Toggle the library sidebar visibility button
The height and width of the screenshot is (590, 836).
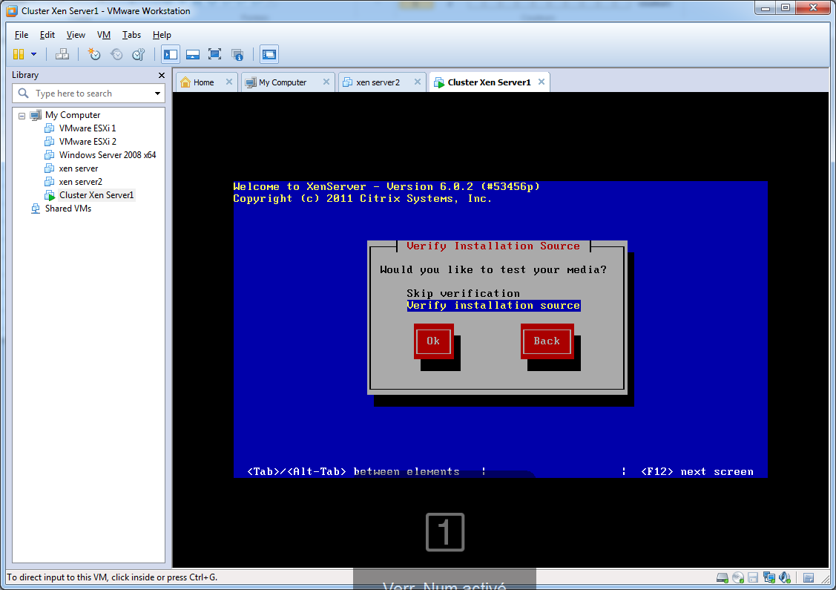coord(171,54)
